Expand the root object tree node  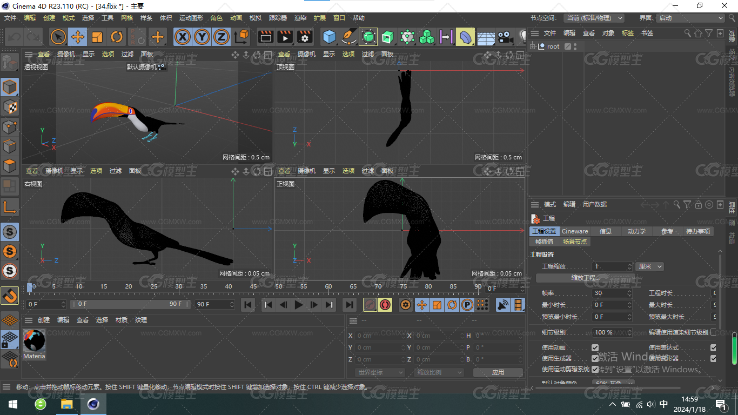coord(533,46)
